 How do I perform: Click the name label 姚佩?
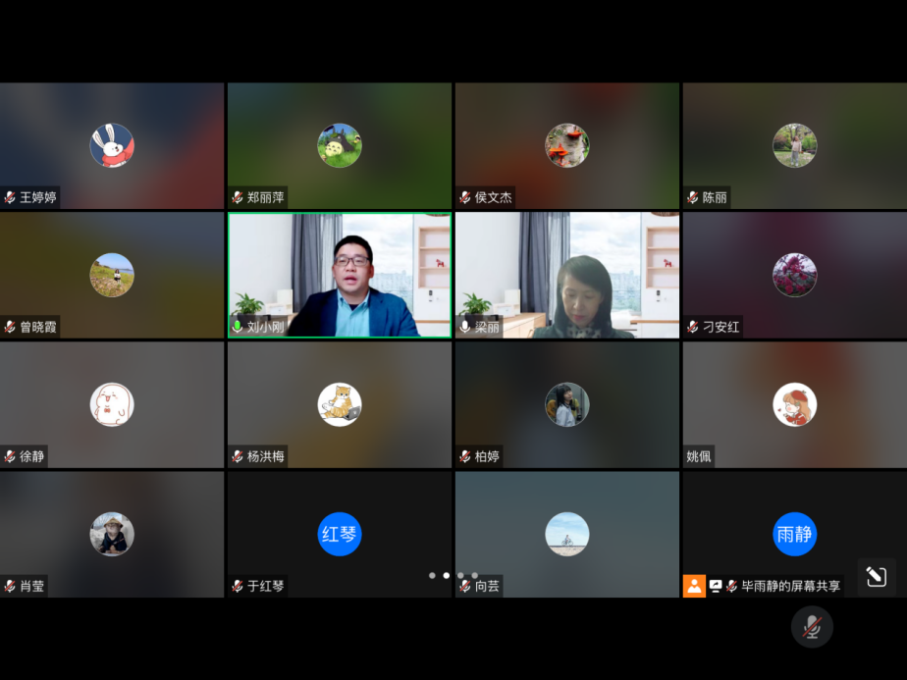(x=699, y=456)
